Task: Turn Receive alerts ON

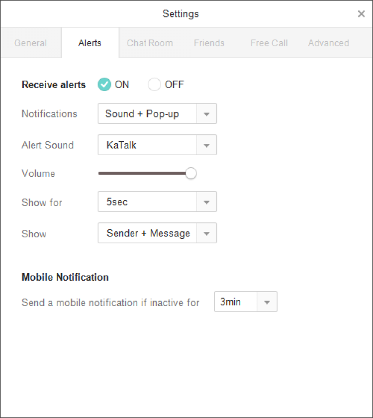Action: pos(104,85)
